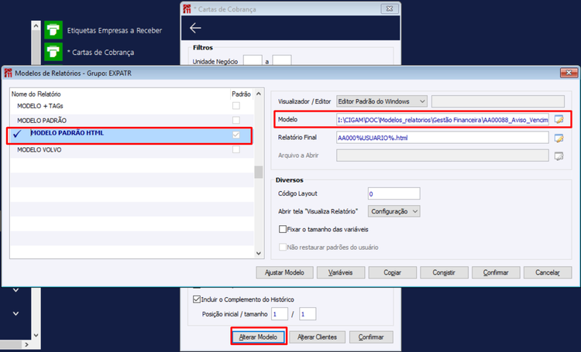Open Cartas de Cobrança printer icon in sidebar

tap(53, 52)
